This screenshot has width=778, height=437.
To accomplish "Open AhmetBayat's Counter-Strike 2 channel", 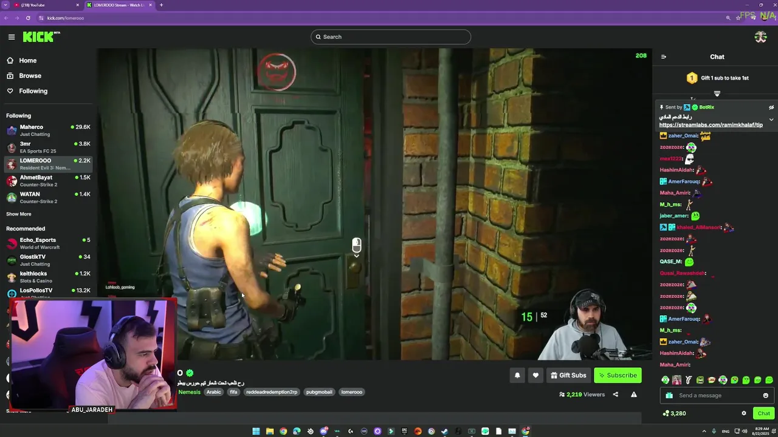I will coord(49,181).
